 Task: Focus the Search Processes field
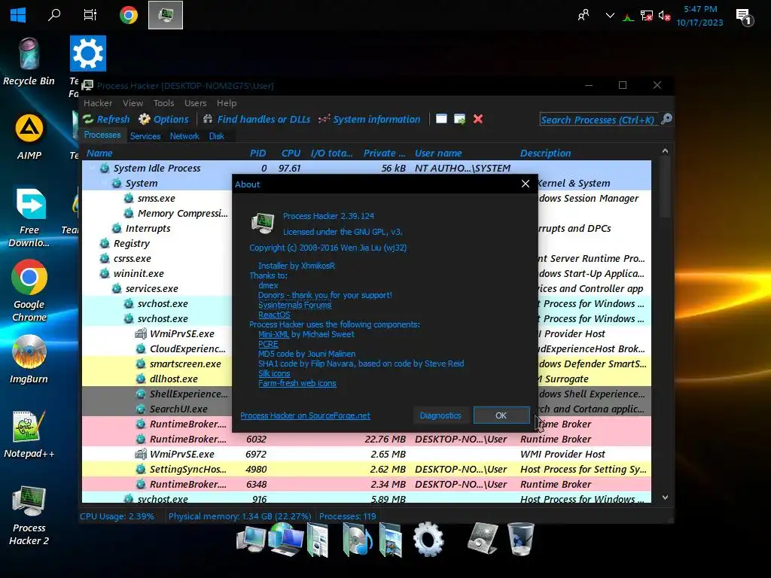tap(598, 120)
